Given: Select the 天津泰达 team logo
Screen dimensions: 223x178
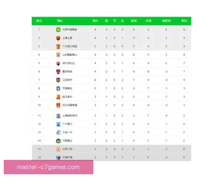Looking at the screenshot, I should 58,89.
